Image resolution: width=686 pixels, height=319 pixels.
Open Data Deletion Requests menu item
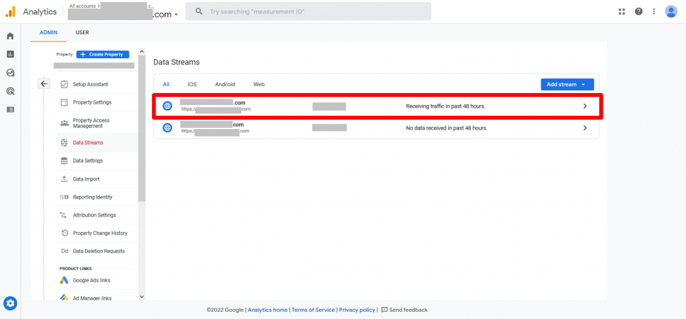[99, 251]
